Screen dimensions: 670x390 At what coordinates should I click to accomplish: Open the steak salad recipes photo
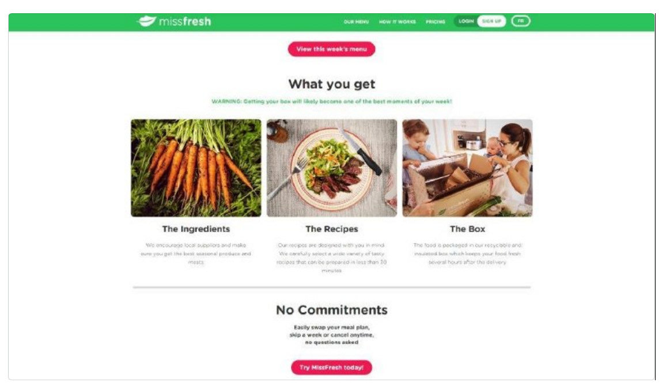[332, 168]
